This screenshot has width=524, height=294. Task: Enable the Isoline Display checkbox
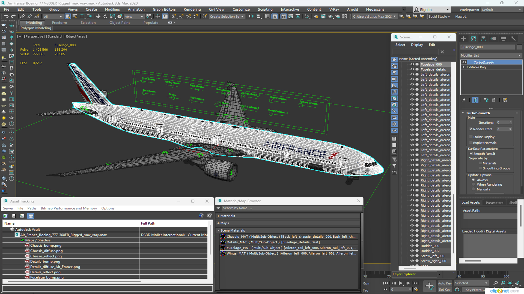(471, 137)
